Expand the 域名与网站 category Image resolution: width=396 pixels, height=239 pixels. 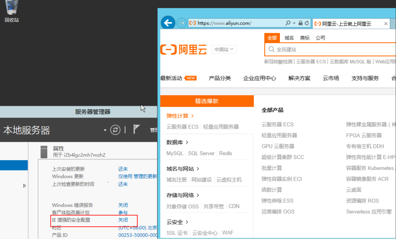coord(183,169)
